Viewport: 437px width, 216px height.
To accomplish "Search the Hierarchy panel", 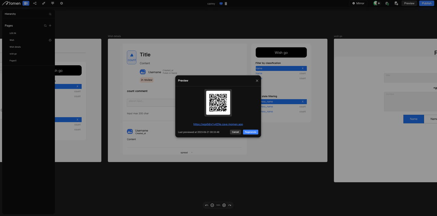I will click(50, 14).
